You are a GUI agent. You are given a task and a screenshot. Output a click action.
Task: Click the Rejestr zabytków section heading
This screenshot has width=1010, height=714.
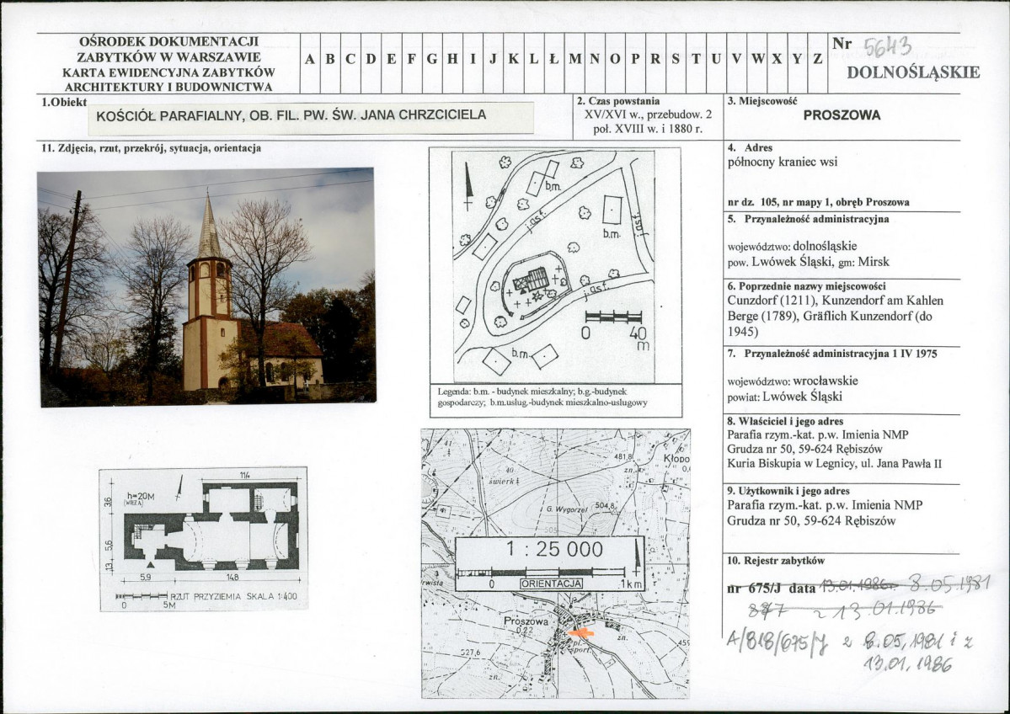776,561
